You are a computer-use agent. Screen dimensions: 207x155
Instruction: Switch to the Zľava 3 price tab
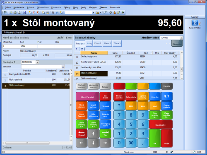[x=117, y=43]
